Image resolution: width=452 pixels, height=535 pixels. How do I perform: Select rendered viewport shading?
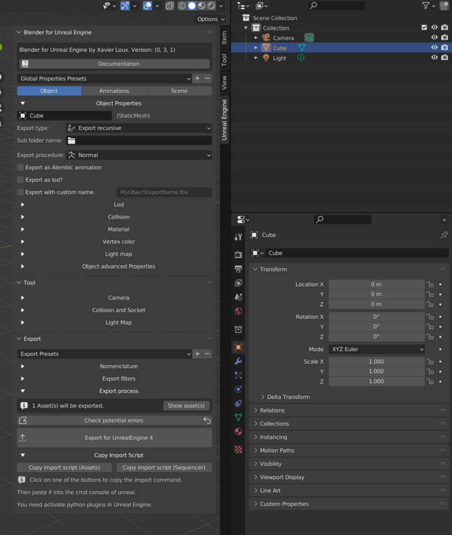pyautogui.click(x=212, y=5)
